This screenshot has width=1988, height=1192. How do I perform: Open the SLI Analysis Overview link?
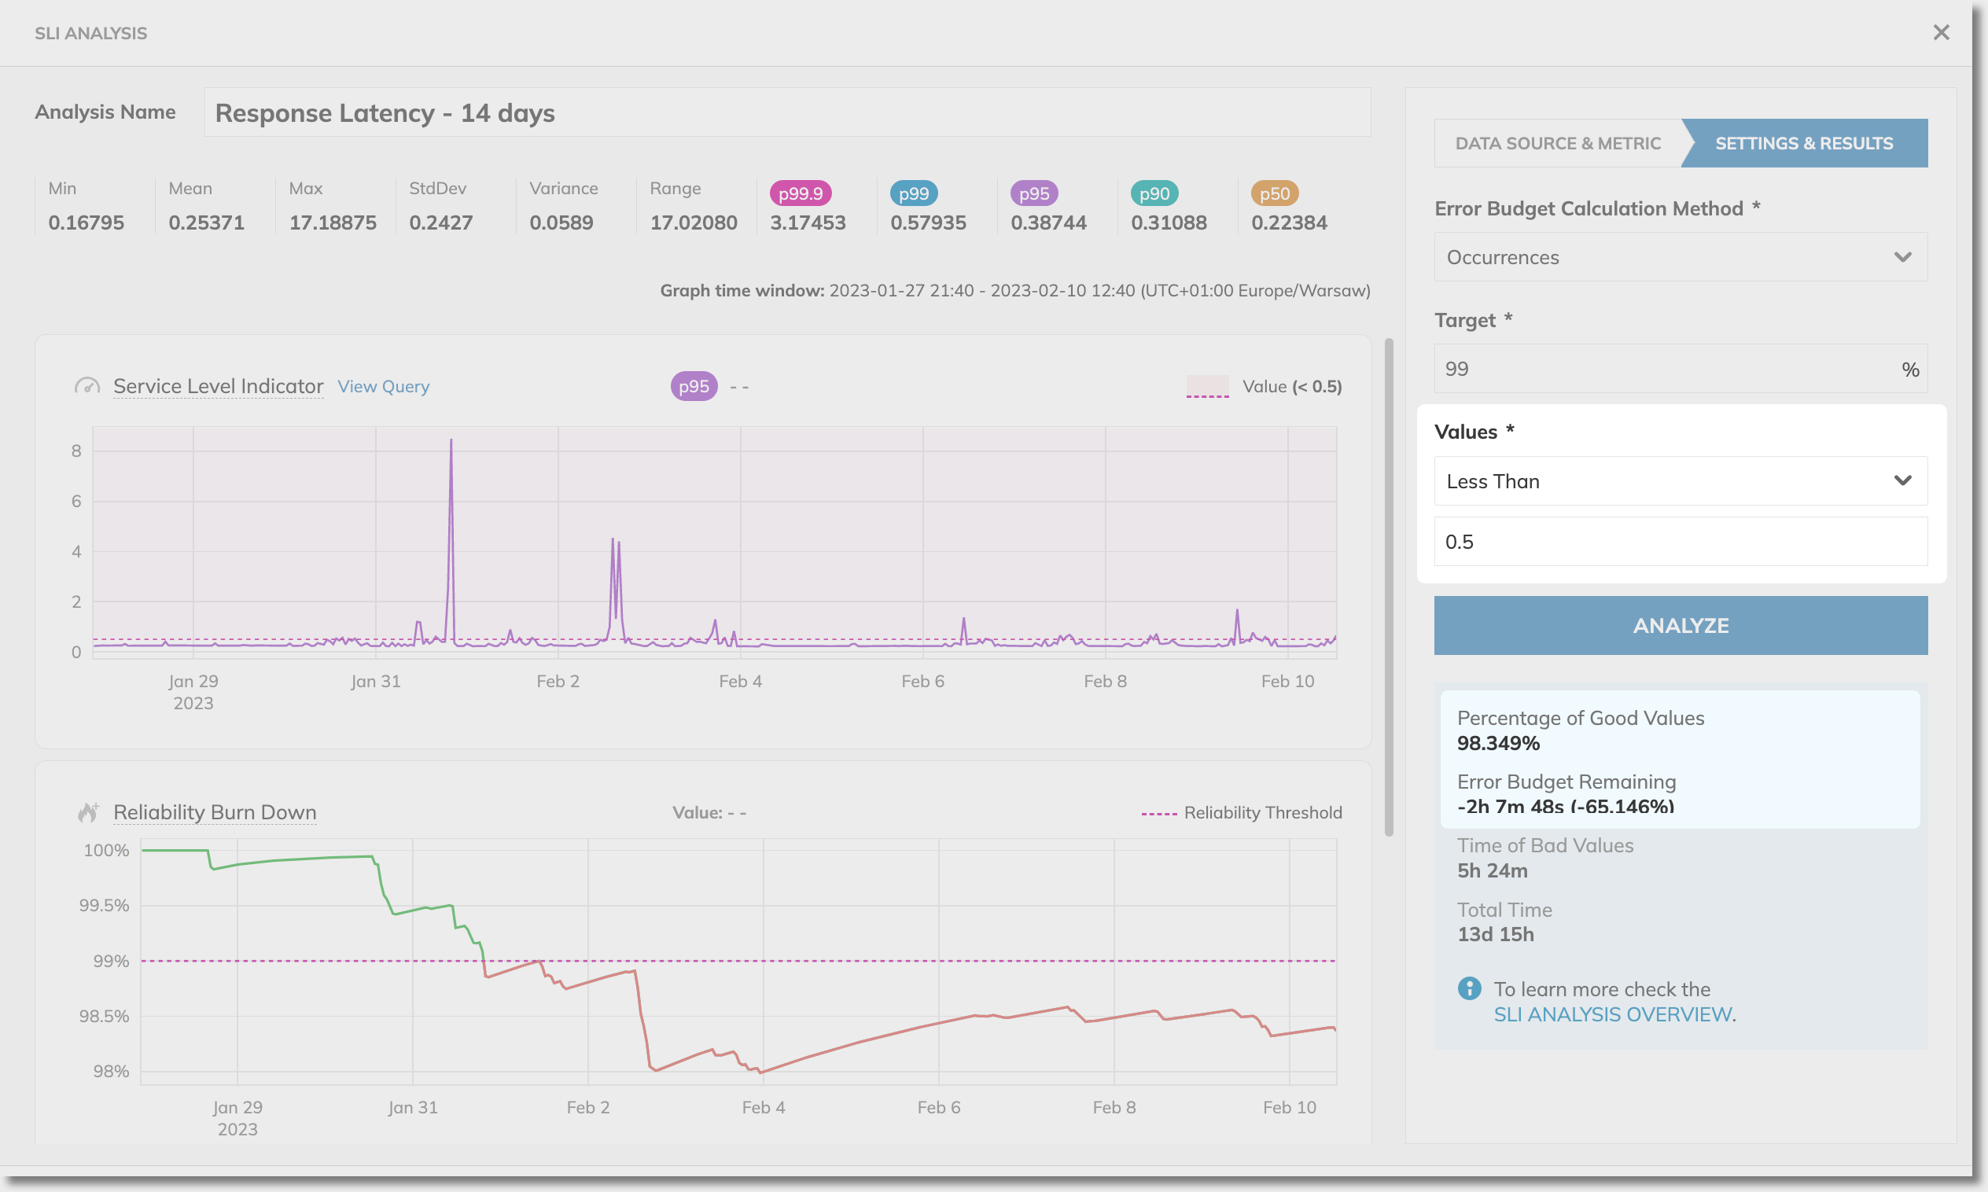coord(1612,1014)
